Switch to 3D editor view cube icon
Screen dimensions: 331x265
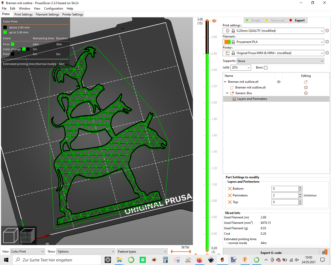10,235
